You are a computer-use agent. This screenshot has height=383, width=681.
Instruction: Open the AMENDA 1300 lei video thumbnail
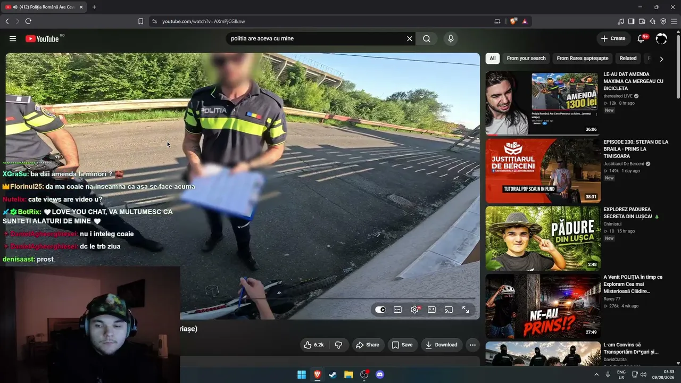click(x=543, y=104)
